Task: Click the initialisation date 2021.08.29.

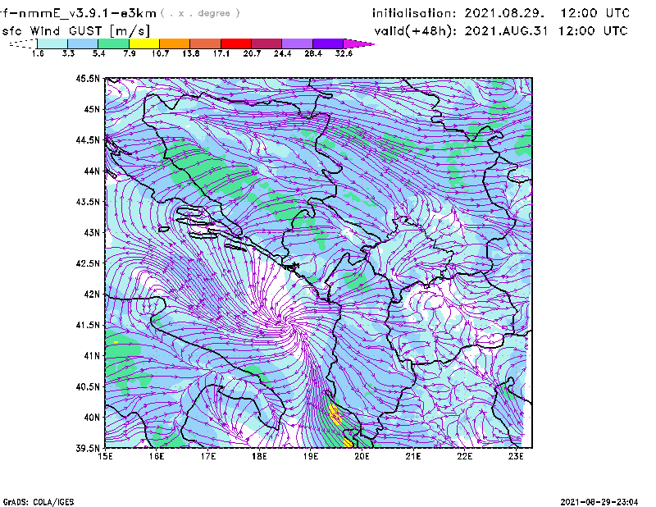Action: [x=504, y=13]
